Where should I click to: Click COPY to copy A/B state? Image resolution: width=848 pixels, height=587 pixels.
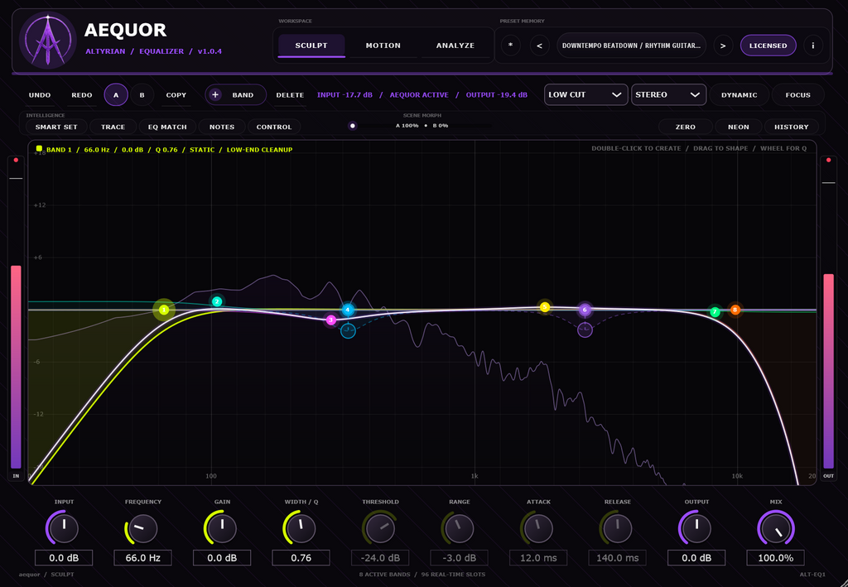coord(176,94)
